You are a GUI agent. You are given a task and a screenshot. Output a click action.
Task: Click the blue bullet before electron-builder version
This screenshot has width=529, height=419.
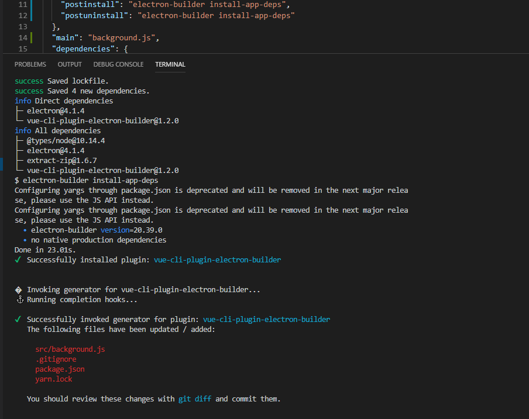tap(25, 230)
